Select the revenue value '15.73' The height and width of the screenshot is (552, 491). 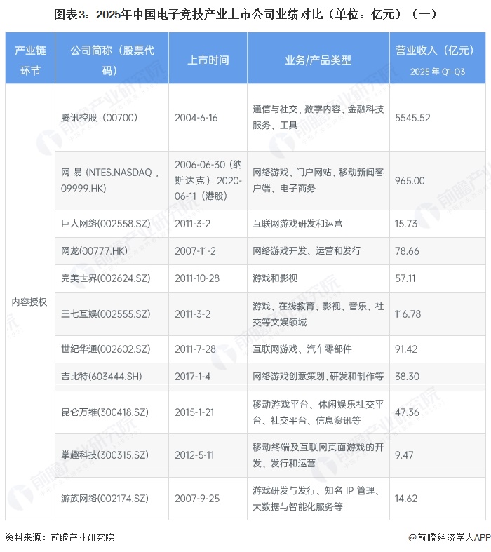tap(406, 224)
